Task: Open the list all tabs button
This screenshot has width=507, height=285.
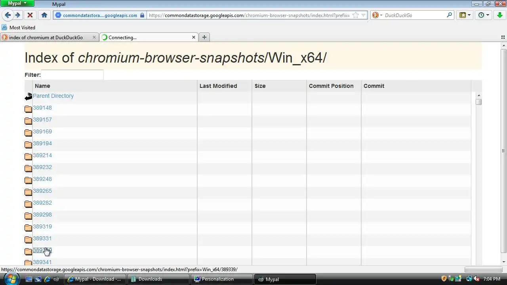Action: pyautogui.click(x=503, y=37)
